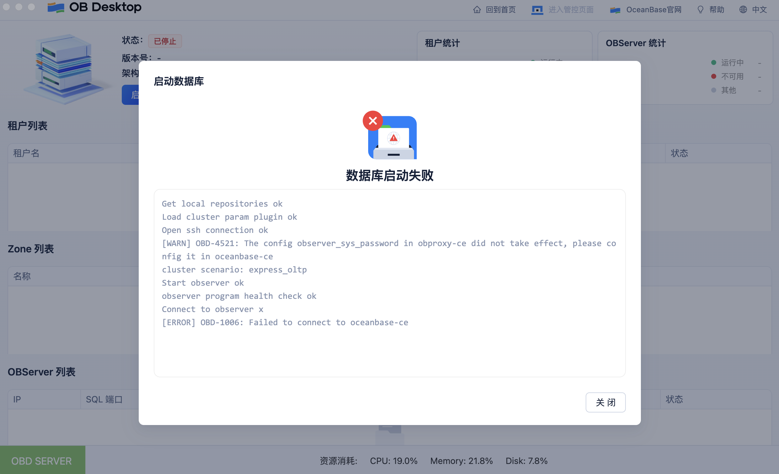Click 'Get local repositories ok' log line
Screen dimensions: 779x474
tap(222, 204)
